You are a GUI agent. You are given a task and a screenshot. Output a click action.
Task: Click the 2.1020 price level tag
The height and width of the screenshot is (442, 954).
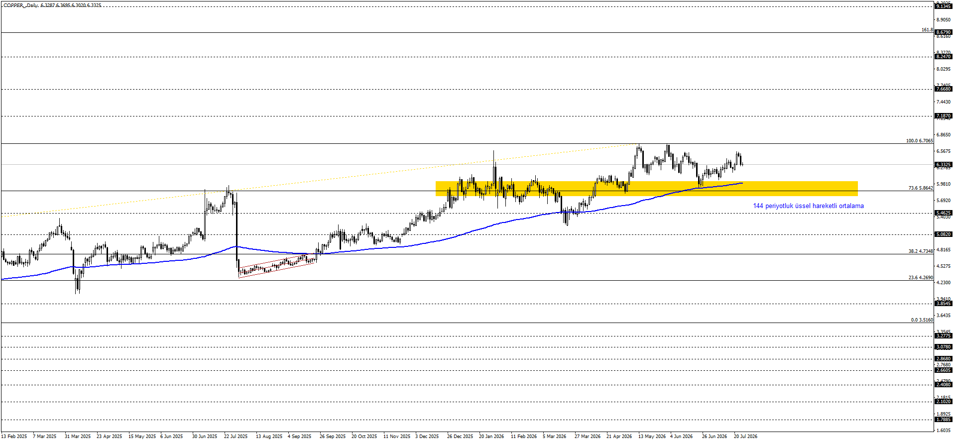(944, 402)
